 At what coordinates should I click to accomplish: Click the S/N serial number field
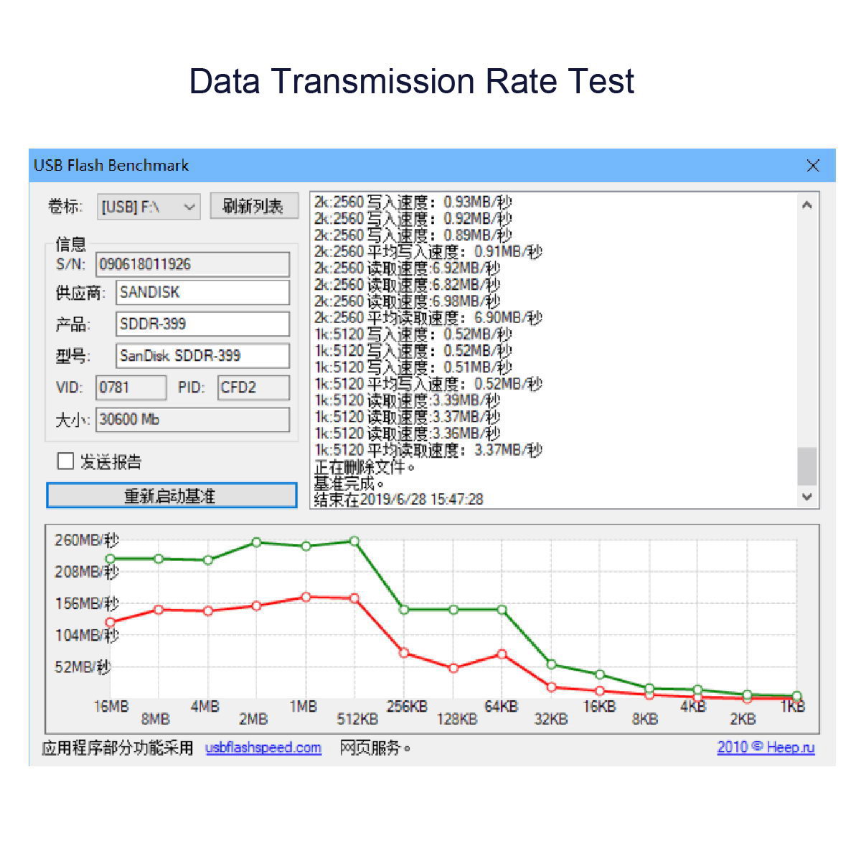pos(192,264)
